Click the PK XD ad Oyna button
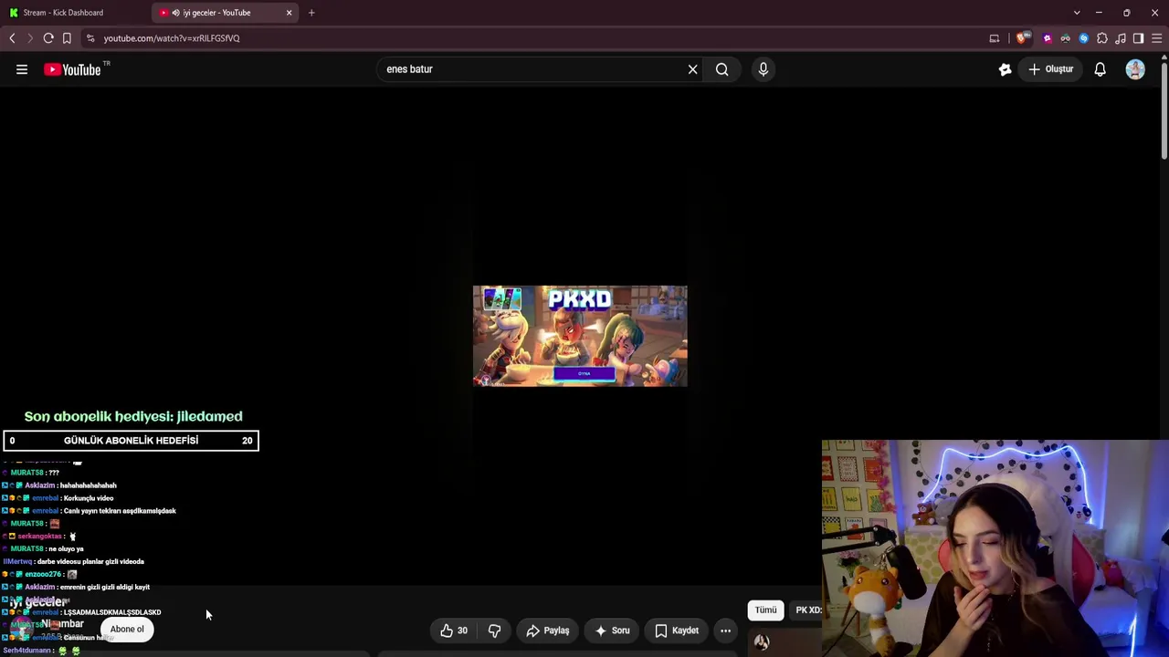Viewport: 1169px width, 657px height. tap(584, 373)
